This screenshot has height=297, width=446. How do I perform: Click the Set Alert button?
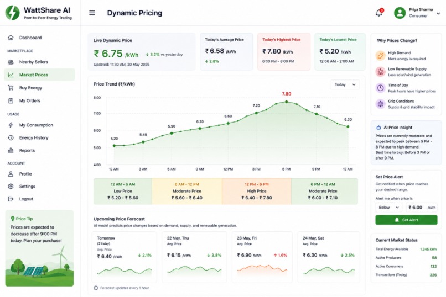(406, 220)
